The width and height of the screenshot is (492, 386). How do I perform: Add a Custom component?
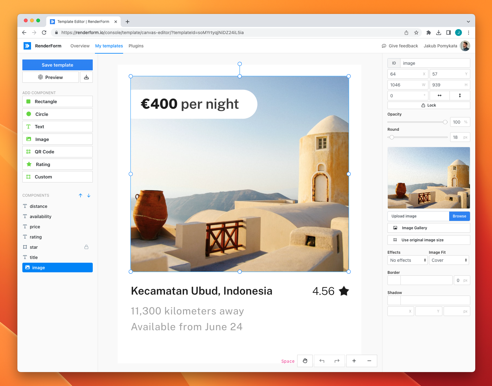pyautogui.click(x=57, y=177)
